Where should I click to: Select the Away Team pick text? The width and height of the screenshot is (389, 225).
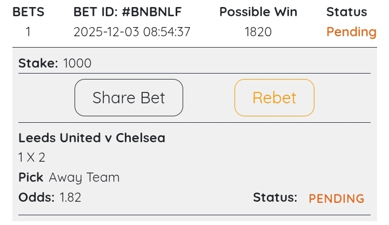(84, 177)
